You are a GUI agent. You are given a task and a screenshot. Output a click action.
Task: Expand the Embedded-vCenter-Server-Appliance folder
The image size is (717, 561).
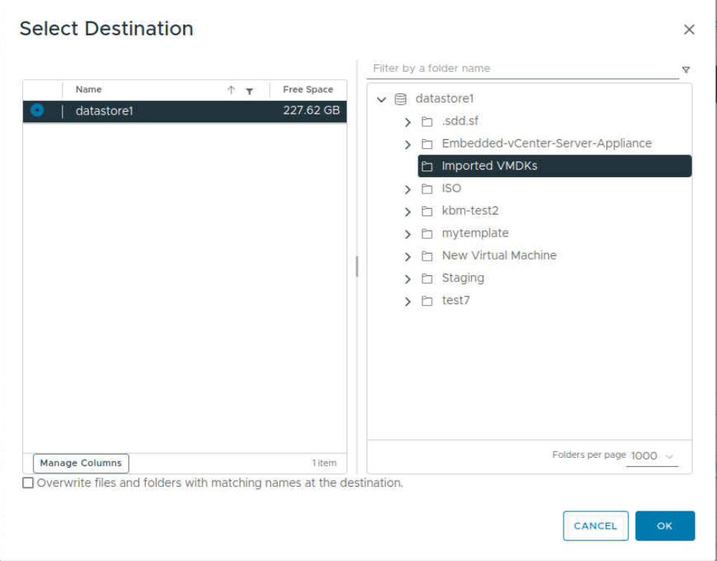coord(408,144)
